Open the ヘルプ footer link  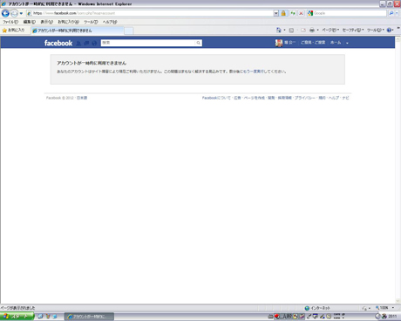click(334, 98)
